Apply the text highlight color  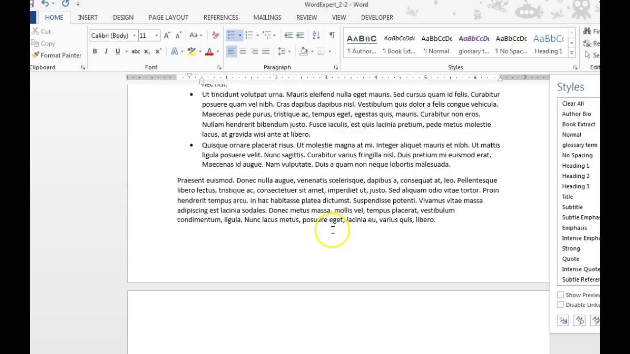pos(191,51)
